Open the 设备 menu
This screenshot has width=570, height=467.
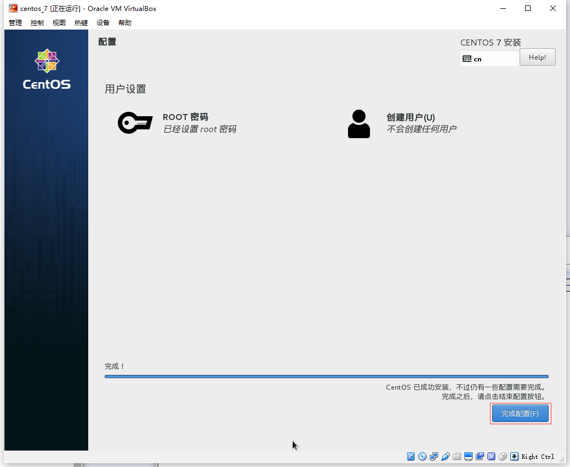(103, 23)
